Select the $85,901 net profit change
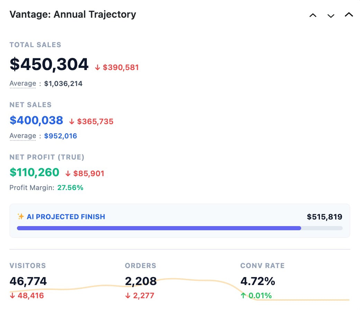360x310 pixels. 89,173
